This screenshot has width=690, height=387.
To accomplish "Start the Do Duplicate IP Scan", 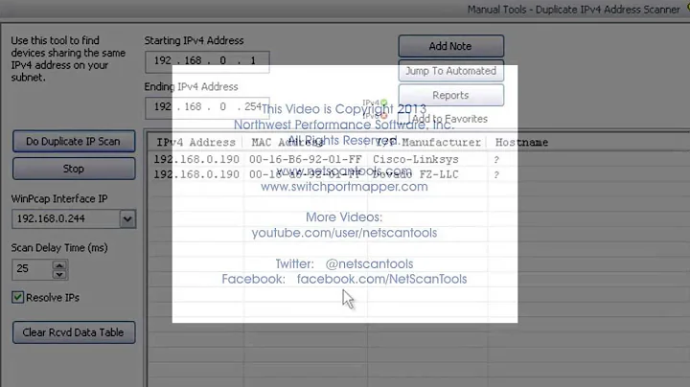I will click(x=74, y=141).
